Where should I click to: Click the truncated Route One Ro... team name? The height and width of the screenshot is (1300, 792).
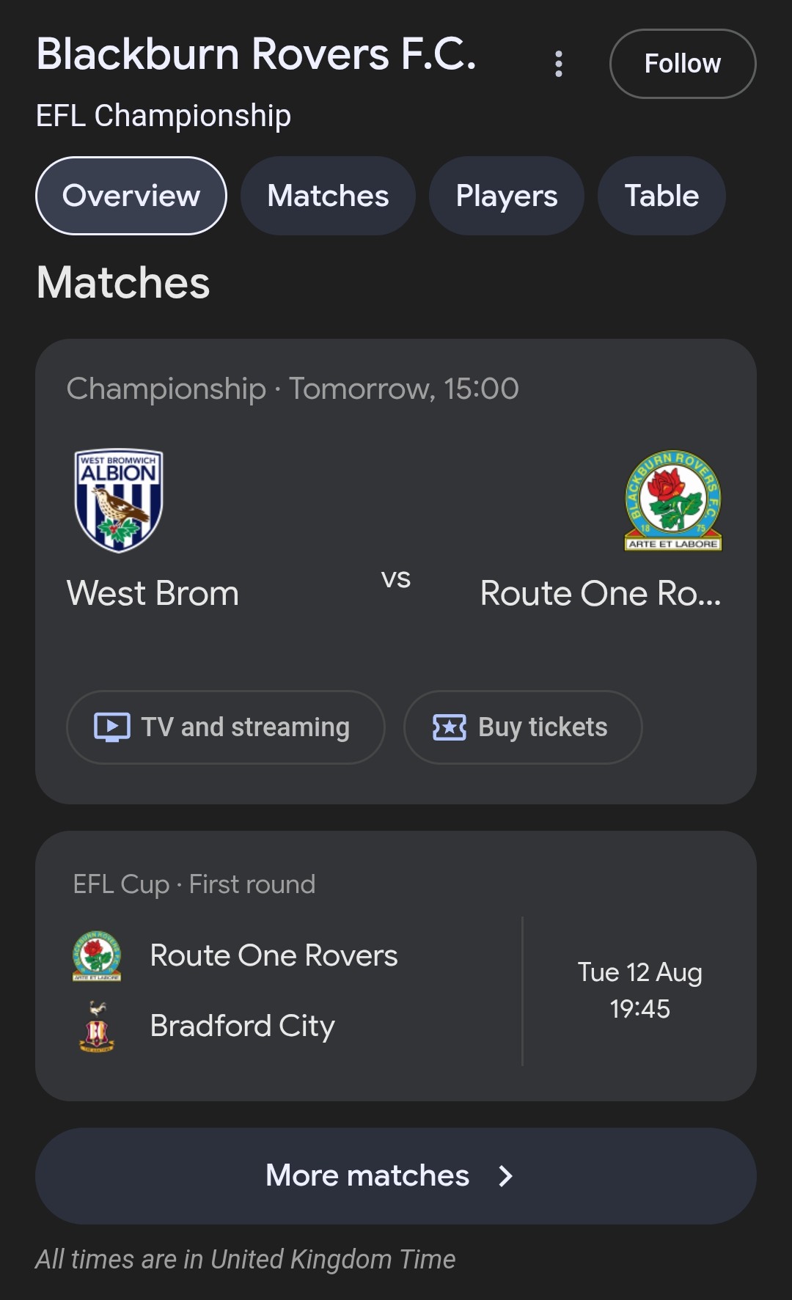click(600, 593)
